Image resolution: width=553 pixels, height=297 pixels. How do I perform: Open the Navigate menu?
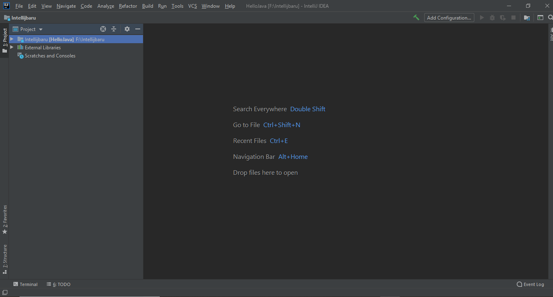pos(66,6)
